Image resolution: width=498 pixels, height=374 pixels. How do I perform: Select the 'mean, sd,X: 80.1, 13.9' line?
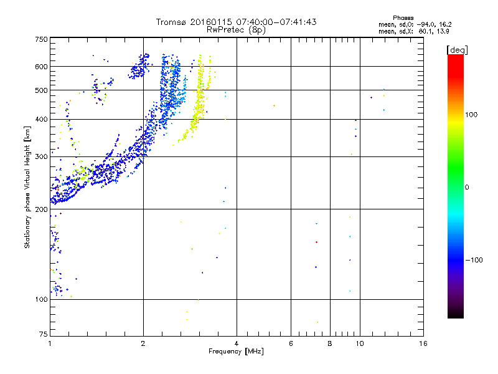(414, 31)
